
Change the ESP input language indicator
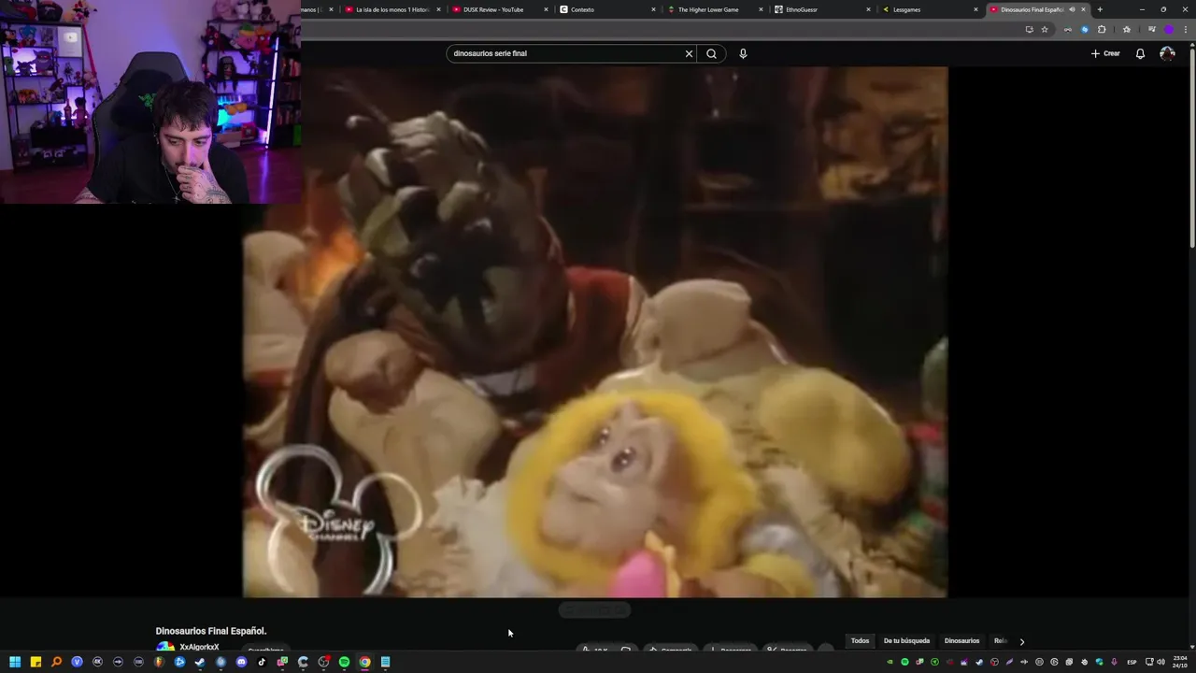click(x=1132, y=662)
